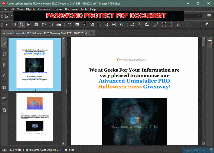This screenshot has height=153, width=214.
Task: Select the ellipse drawing tool
Action: (x=171, y=25)
